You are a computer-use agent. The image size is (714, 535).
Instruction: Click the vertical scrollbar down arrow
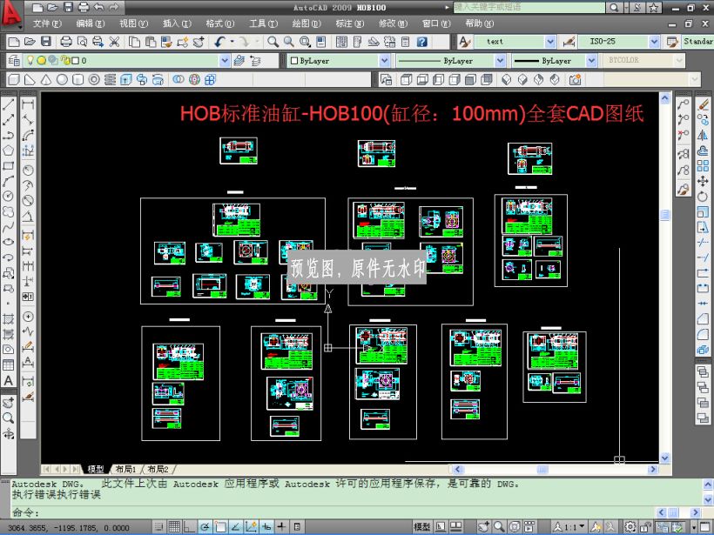tap(665, 458)
